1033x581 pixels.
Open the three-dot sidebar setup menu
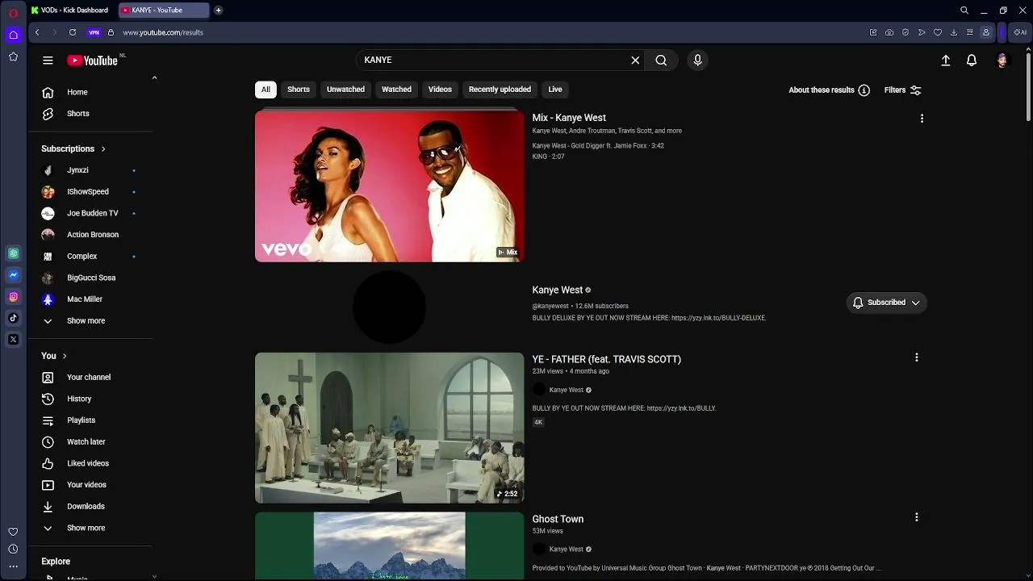click(x=13, y=566)
